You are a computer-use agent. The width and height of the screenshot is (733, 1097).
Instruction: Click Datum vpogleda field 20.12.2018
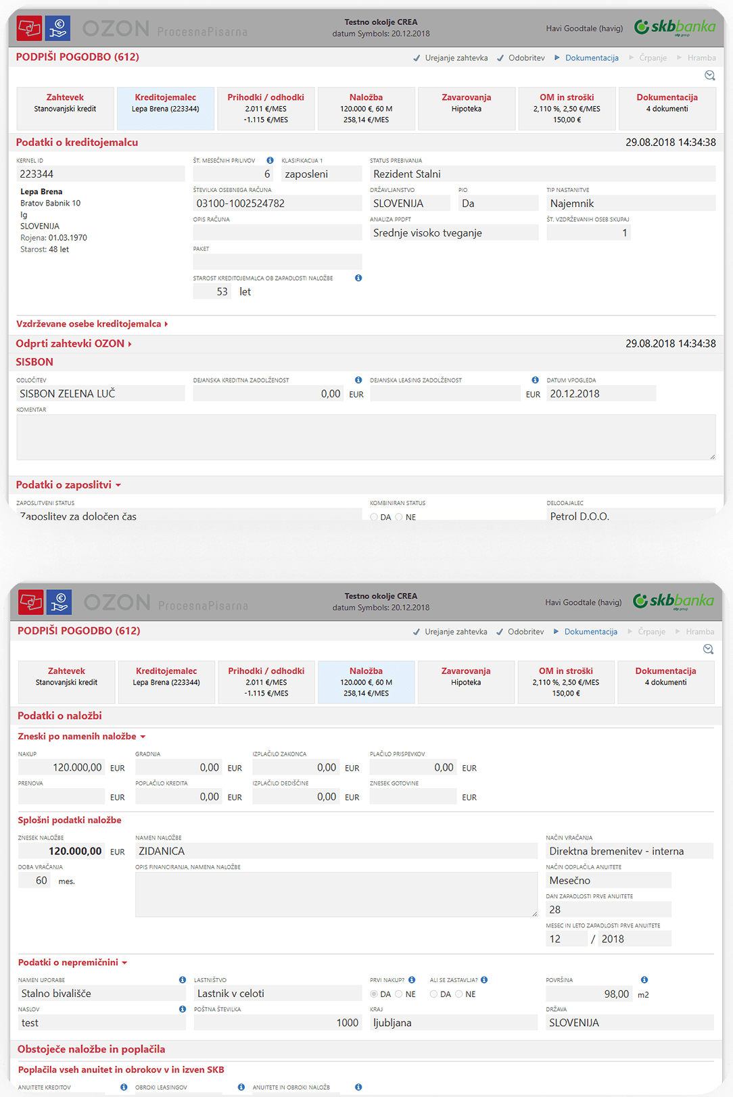point(601,393)
